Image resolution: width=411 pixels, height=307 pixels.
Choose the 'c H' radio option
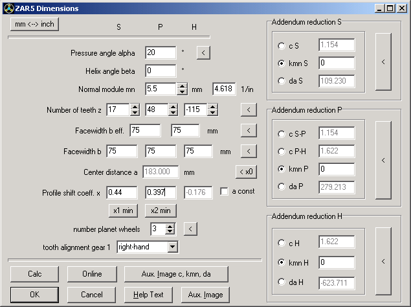coord(281,244)
